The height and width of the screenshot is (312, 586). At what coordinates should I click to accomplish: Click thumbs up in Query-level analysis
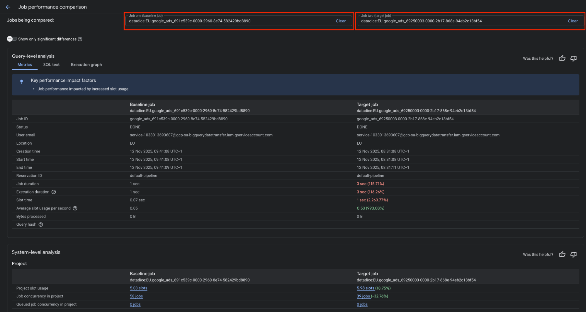pos(562,58)
